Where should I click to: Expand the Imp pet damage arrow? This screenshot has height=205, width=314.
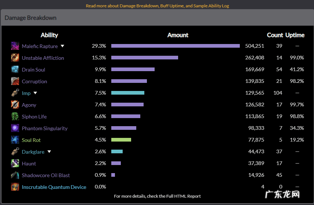point(35,93)
